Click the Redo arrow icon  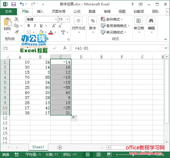pos(33,4)
